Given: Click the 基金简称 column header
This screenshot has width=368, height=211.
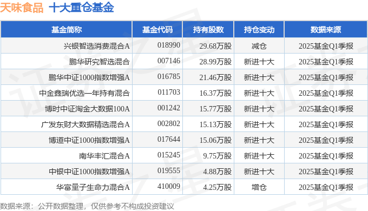Looking at the screenshot, I should point(67,30).
